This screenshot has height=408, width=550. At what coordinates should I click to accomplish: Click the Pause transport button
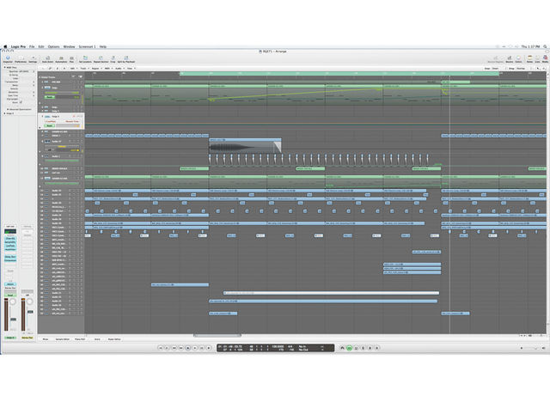coord(202,348)
